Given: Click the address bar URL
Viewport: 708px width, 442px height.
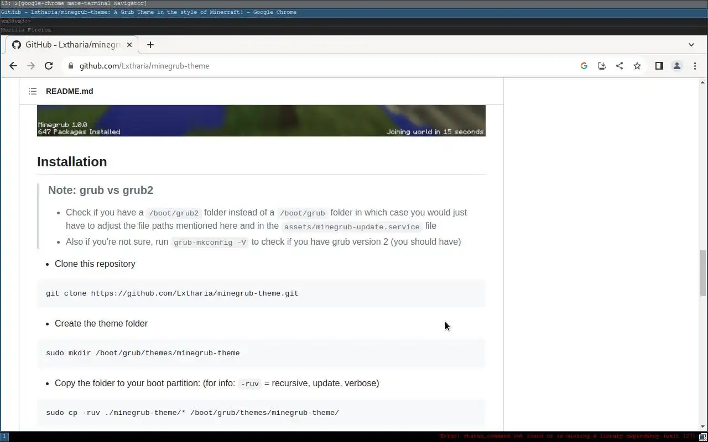Looking at the screenshot, I should [x=144, y=66].
